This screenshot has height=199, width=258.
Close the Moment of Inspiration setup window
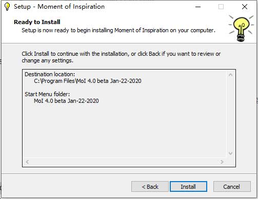point(245,7)
